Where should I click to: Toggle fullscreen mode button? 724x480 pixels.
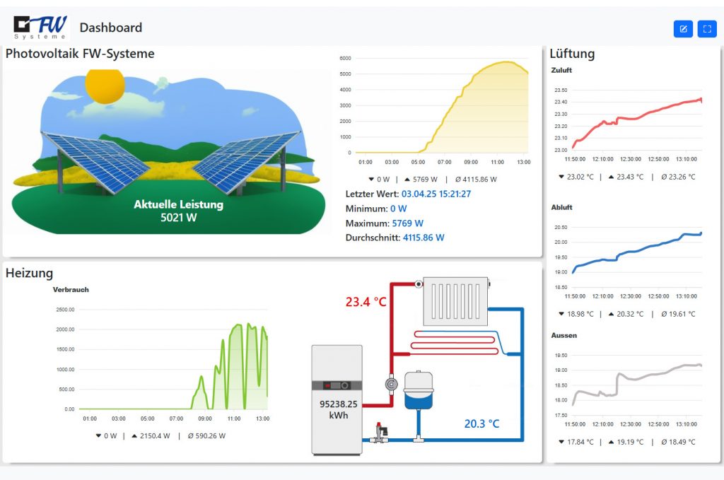click(x=707, y=29)
